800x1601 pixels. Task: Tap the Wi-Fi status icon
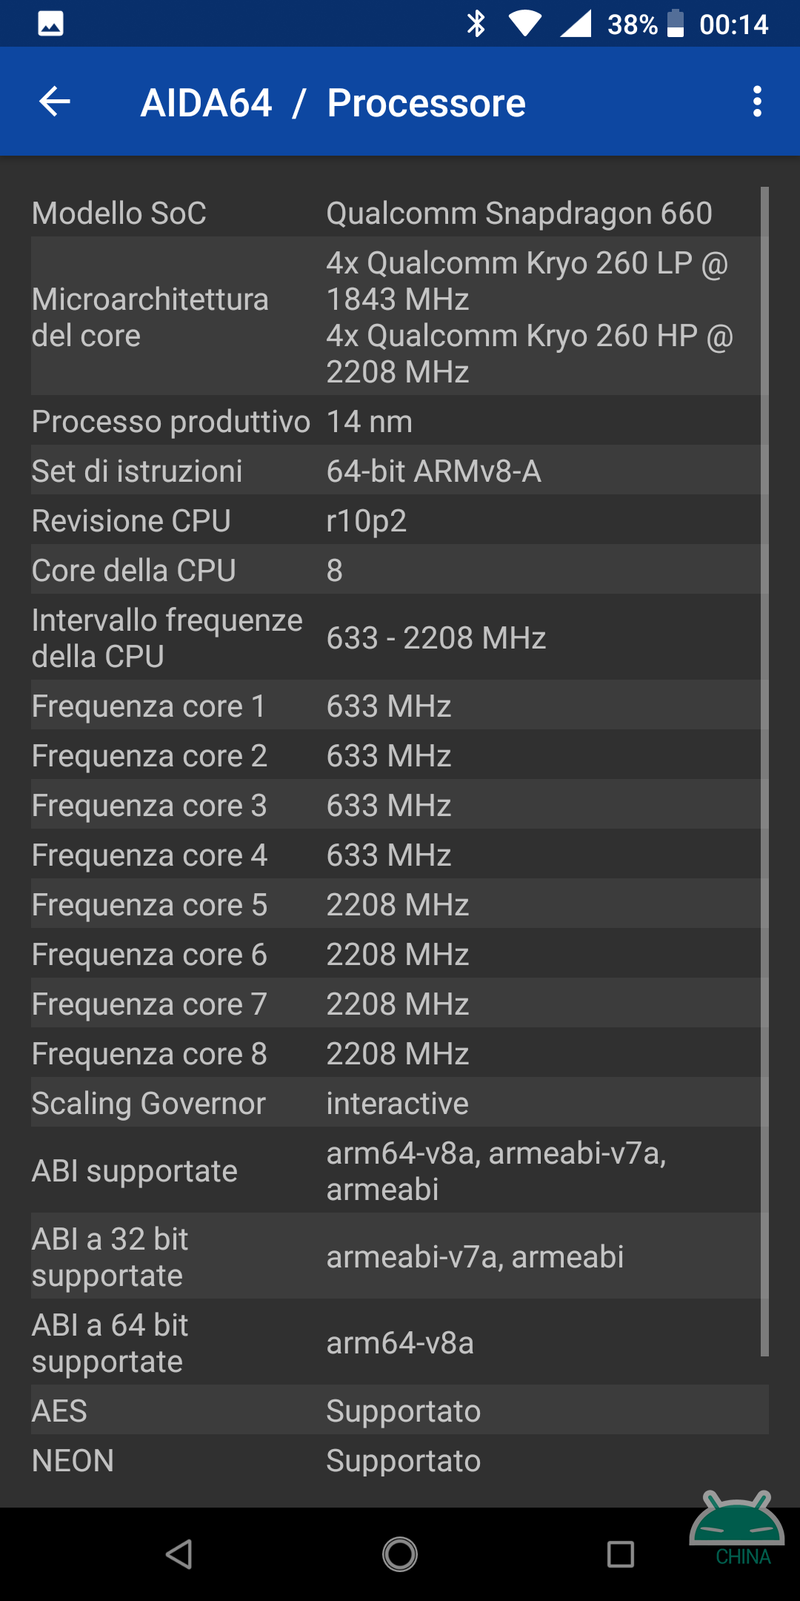coord(525,24)
